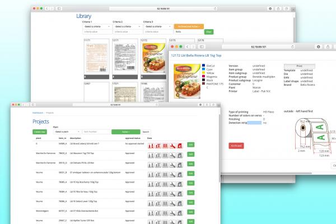Image resolution: width=336 pixels, height=224 pixels.
Task: Go back in the label detail browser window
Action: pos(187,46)
